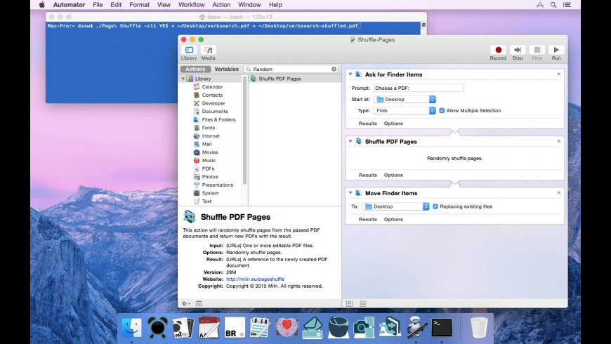
Task: Open the miln.eu/pageshuffle website link
Action: (x=255, y=279)
